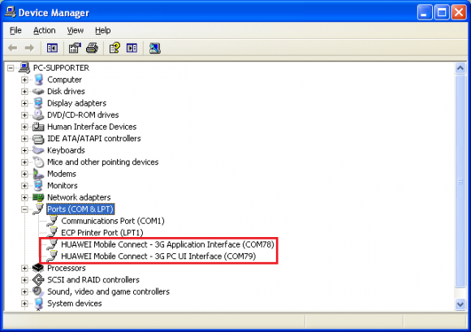Click the action pane toolbar icon
471x332 pixels.
[132, 48]
